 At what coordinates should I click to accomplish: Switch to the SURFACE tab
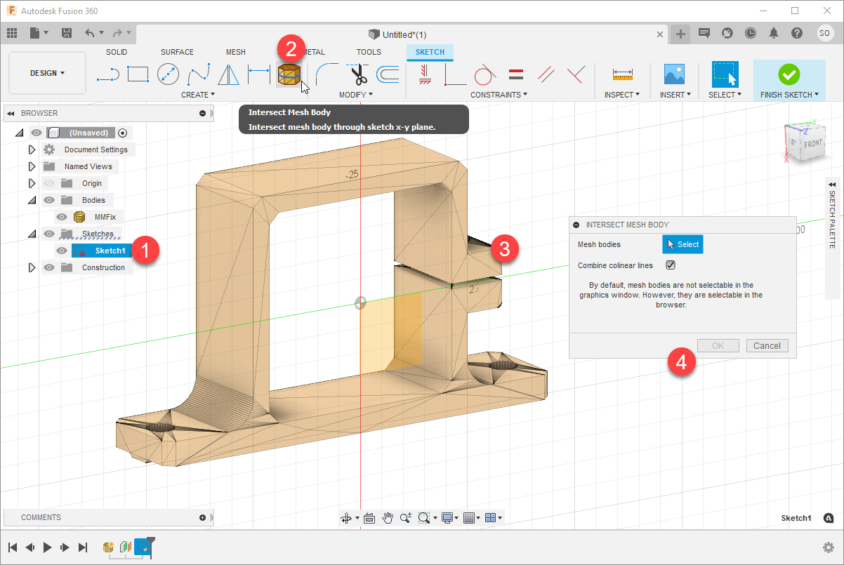[x=177, y=52]
